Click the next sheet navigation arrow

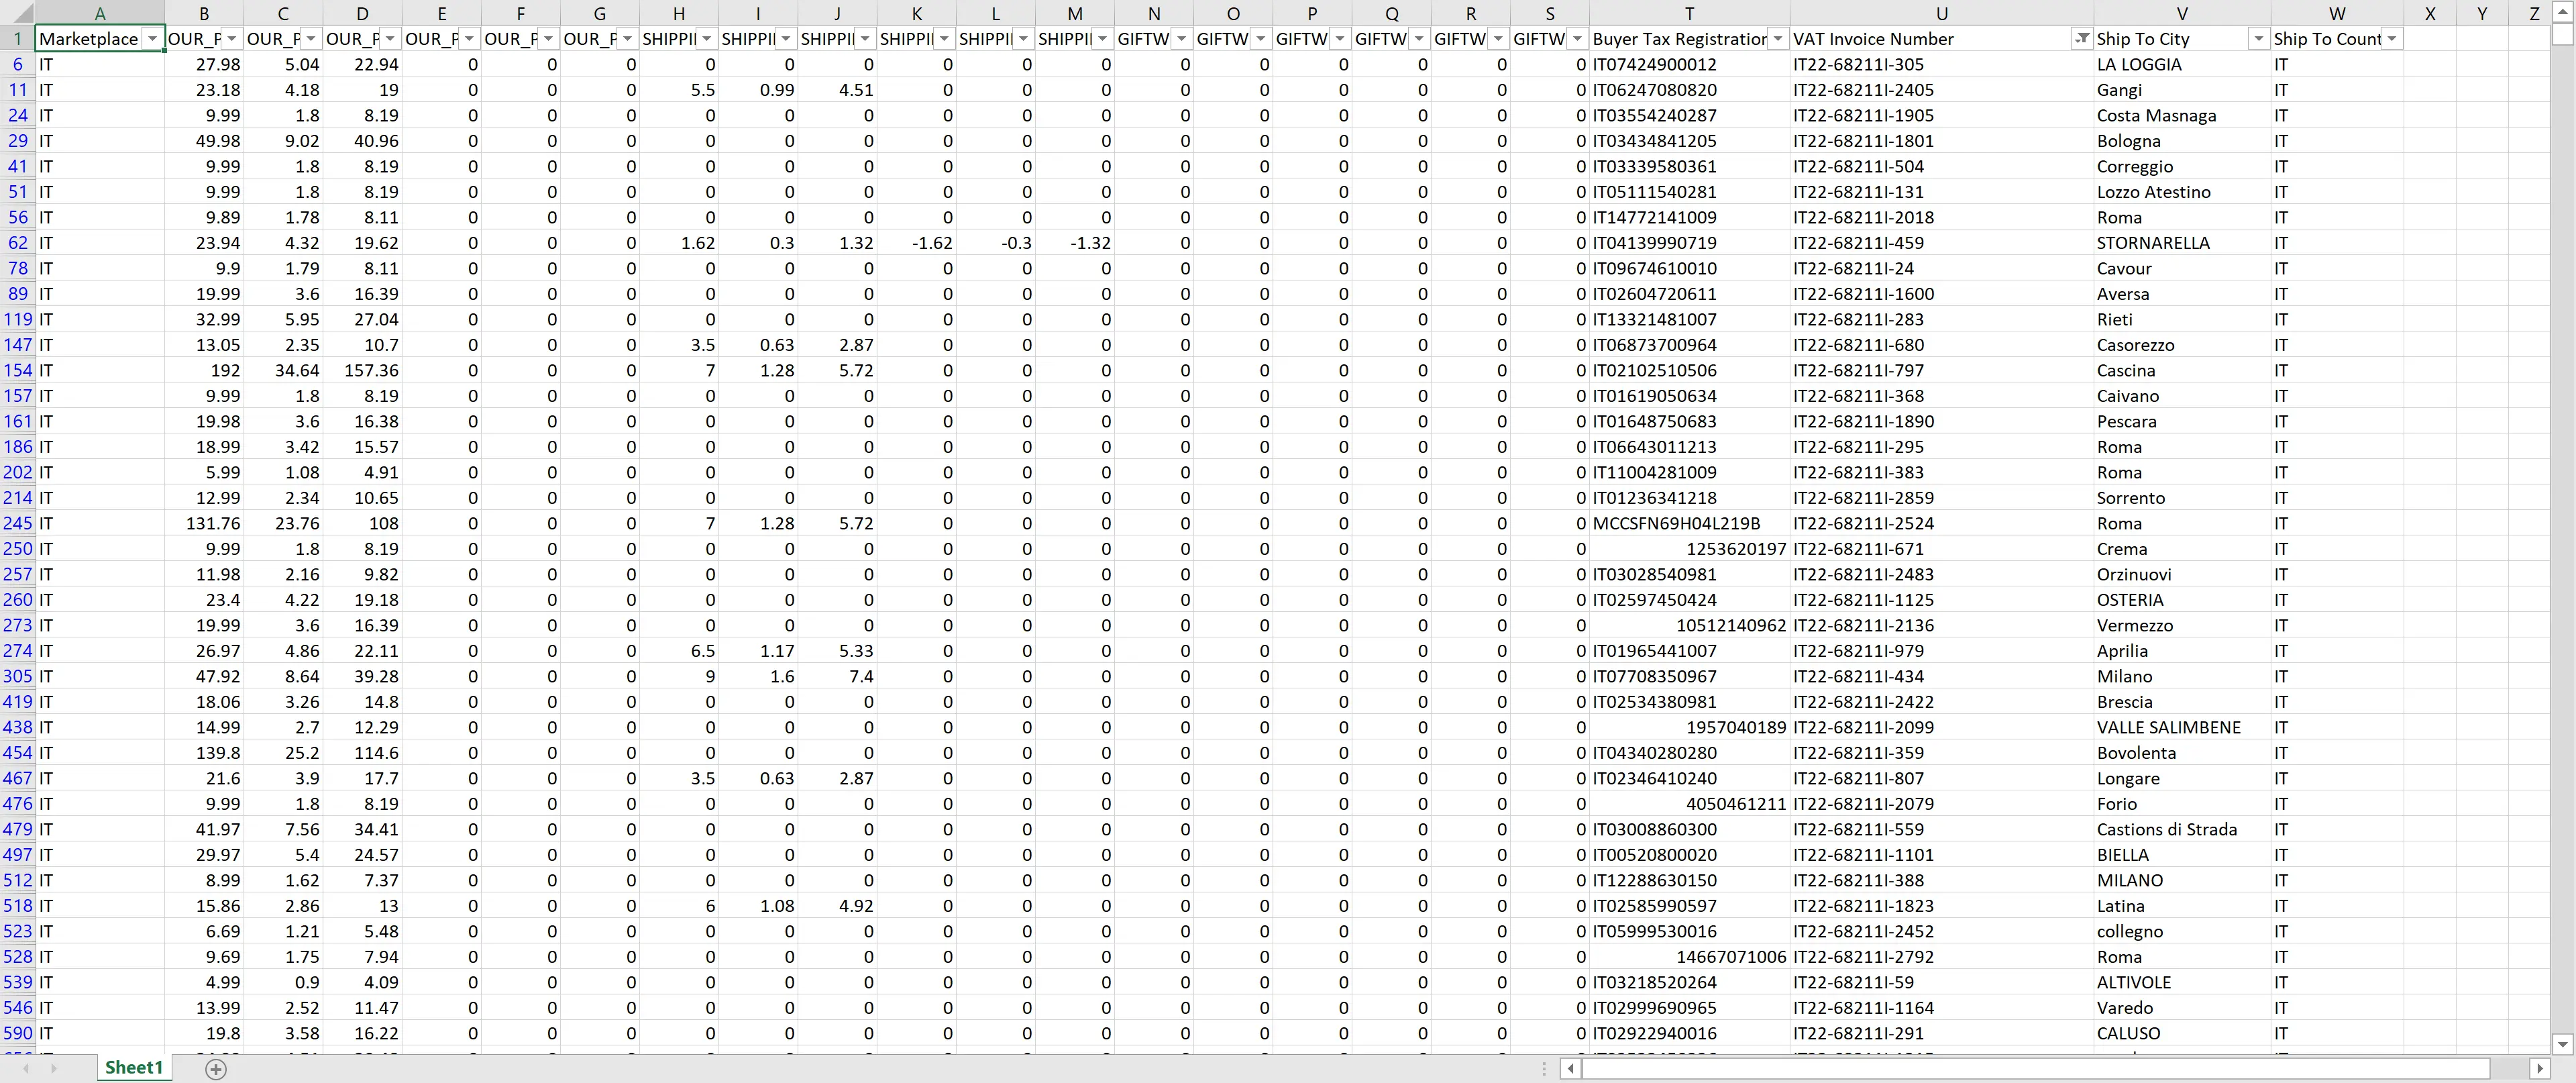[53, 1068]
